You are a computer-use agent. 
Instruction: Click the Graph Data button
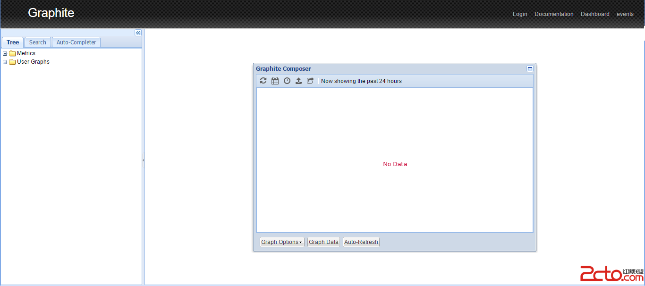(323, 242)
